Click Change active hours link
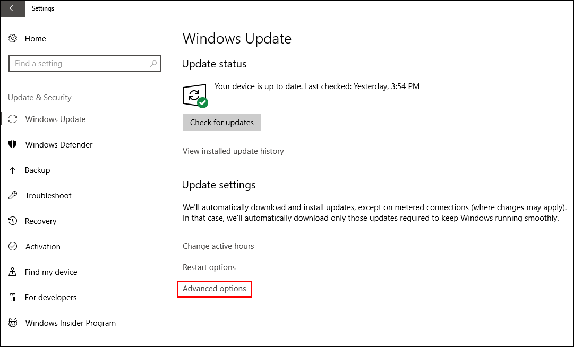 218,246
